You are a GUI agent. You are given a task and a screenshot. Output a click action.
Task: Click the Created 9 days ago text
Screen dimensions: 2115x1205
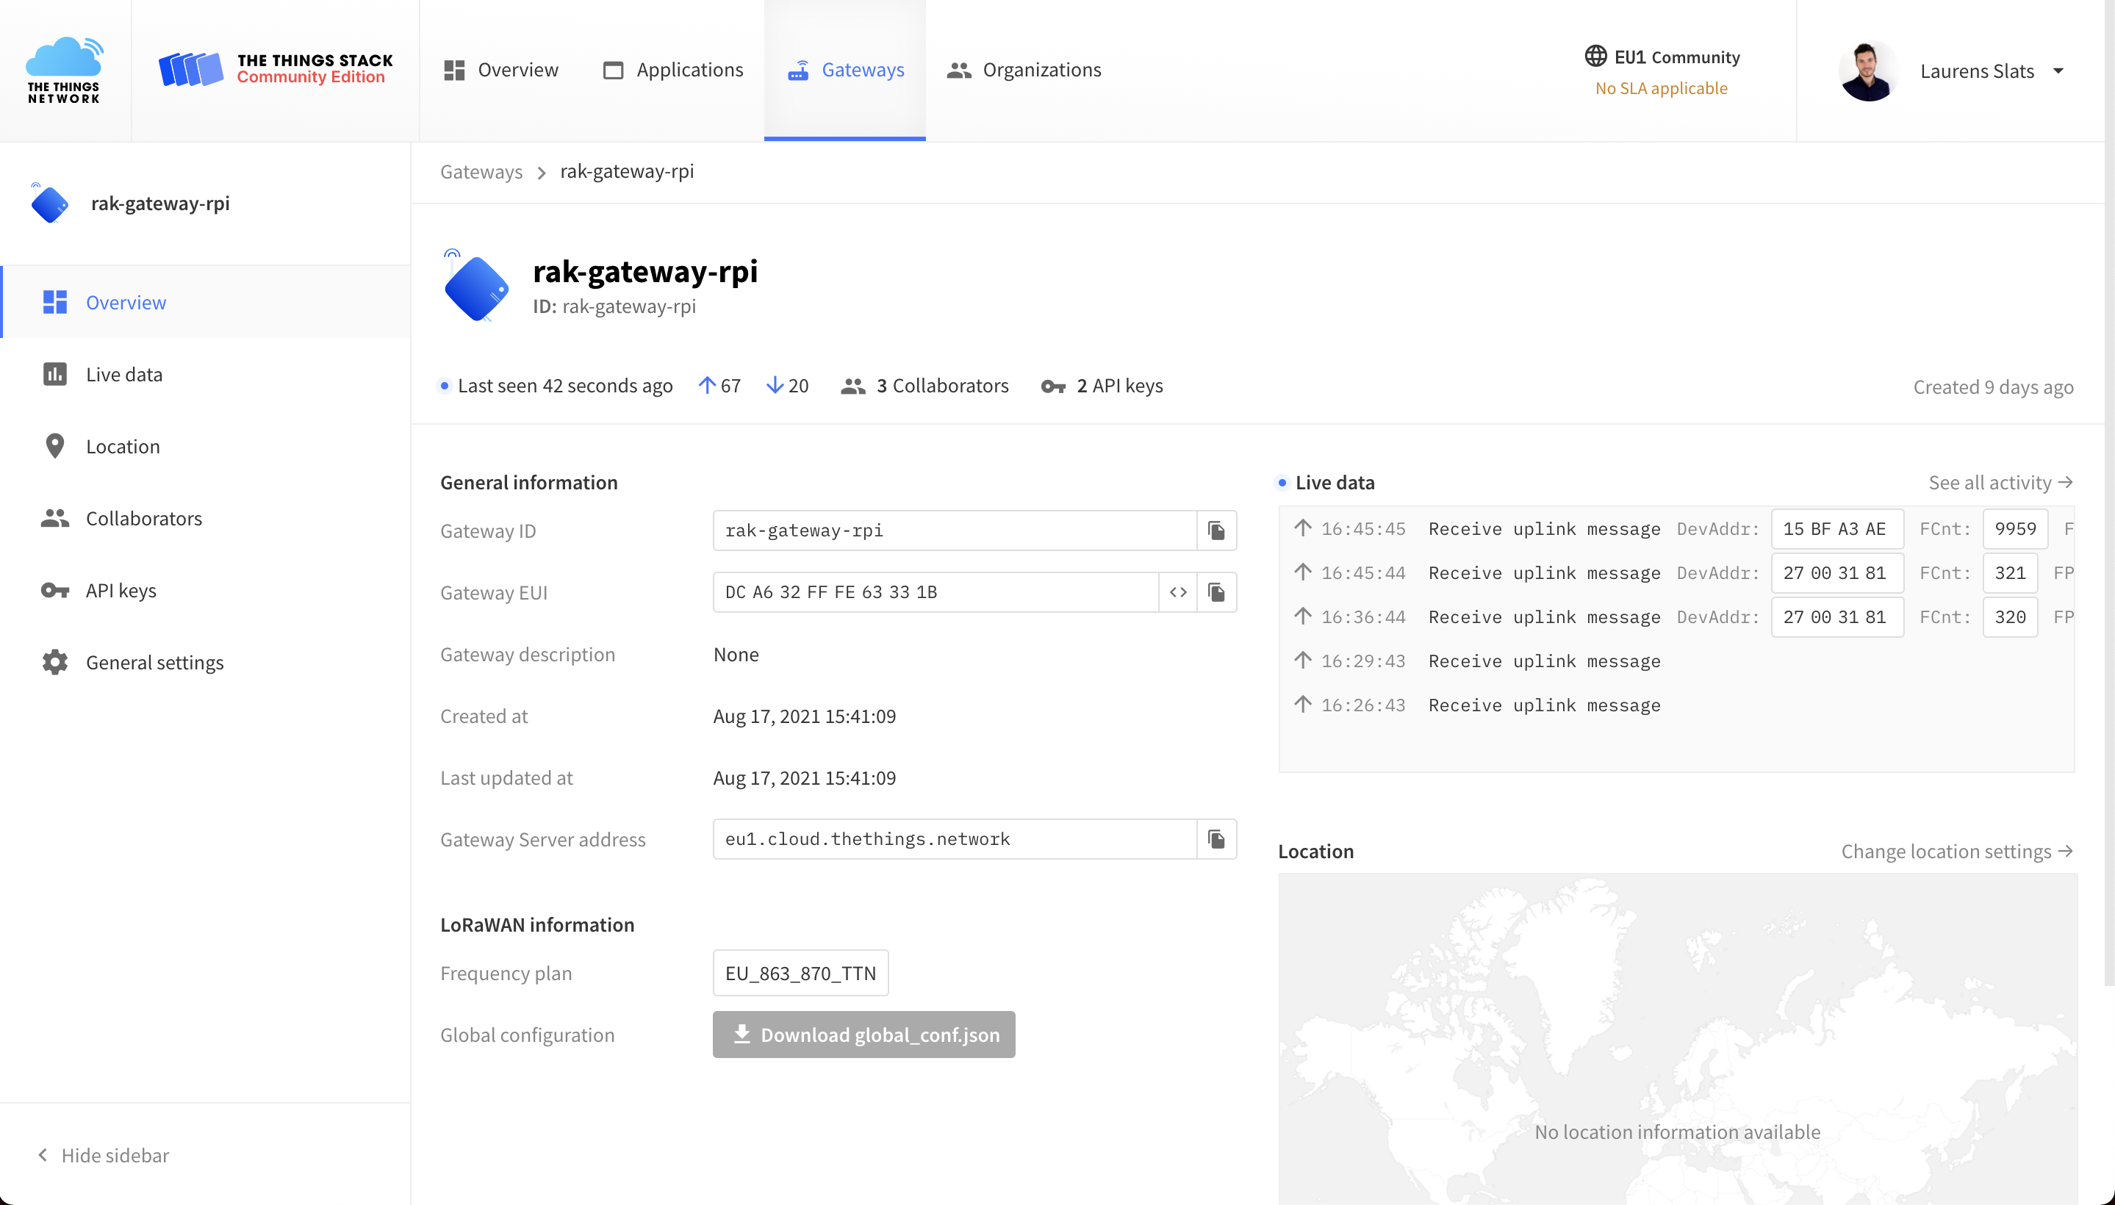[1992, 387]
